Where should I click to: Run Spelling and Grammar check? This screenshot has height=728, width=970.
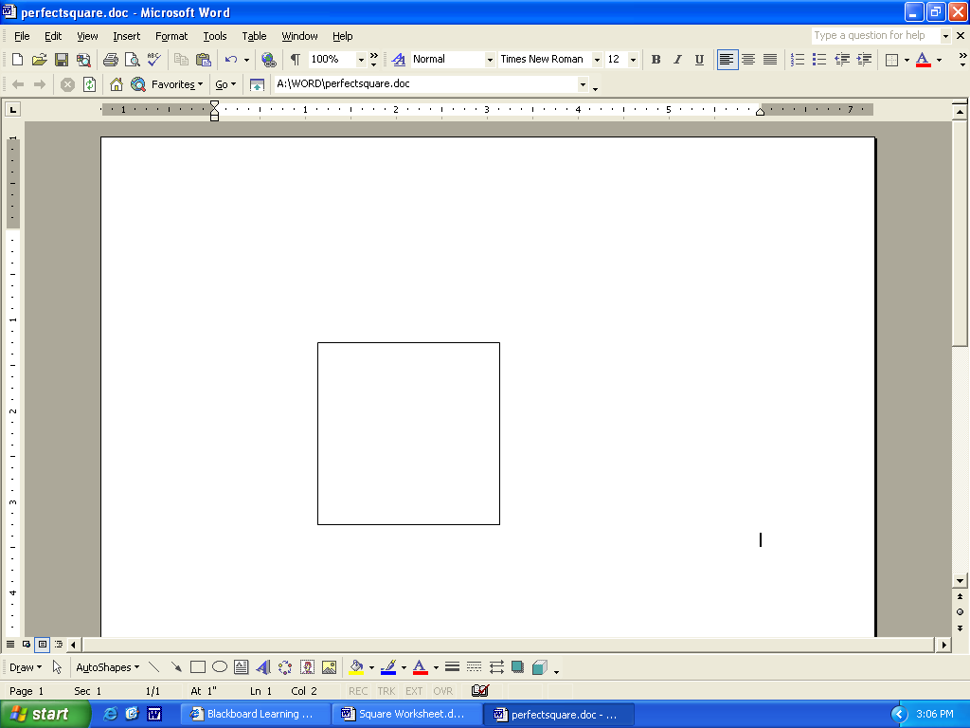(154, 60)
